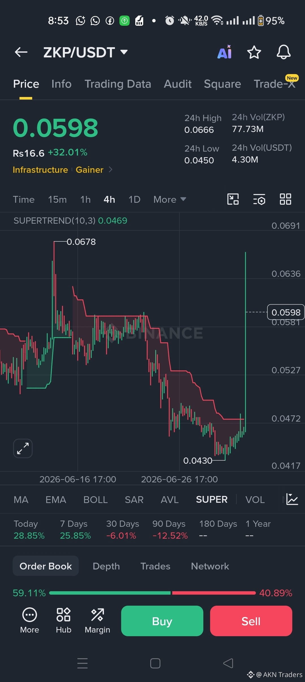Open the Square tab
Image resolution: width=305 pixels, height=682 pixels.
coord(223,84)
